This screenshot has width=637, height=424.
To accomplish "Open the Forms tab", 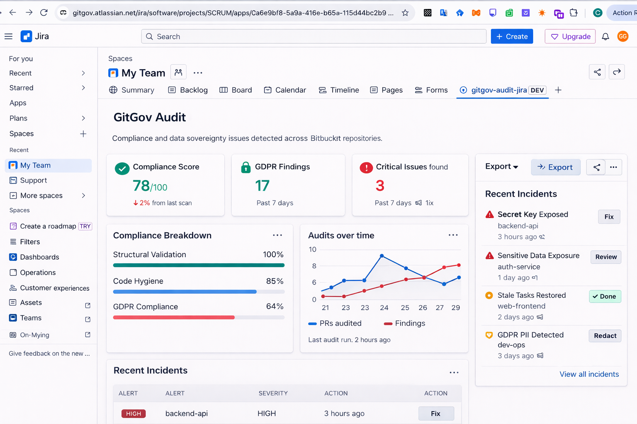I will pyautogui.click(x=431, y=90).
